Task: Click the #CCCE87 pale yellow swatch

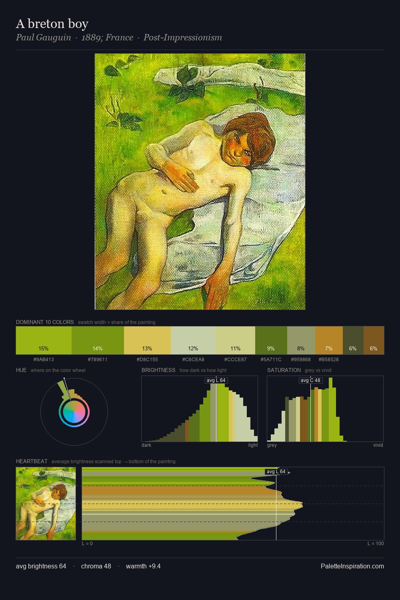Action: click(236, 340)
